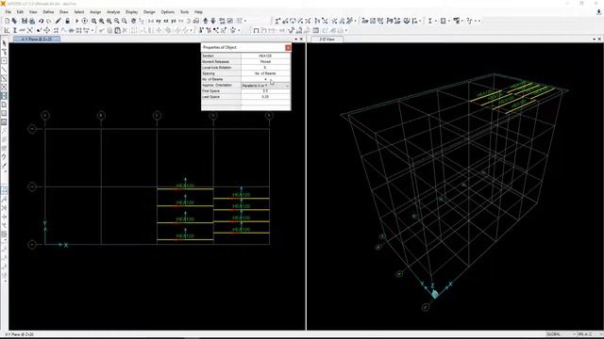This screenshot has height=339, width=604.
Task: Click the Last Space value cell
Action: click(265, 97)
